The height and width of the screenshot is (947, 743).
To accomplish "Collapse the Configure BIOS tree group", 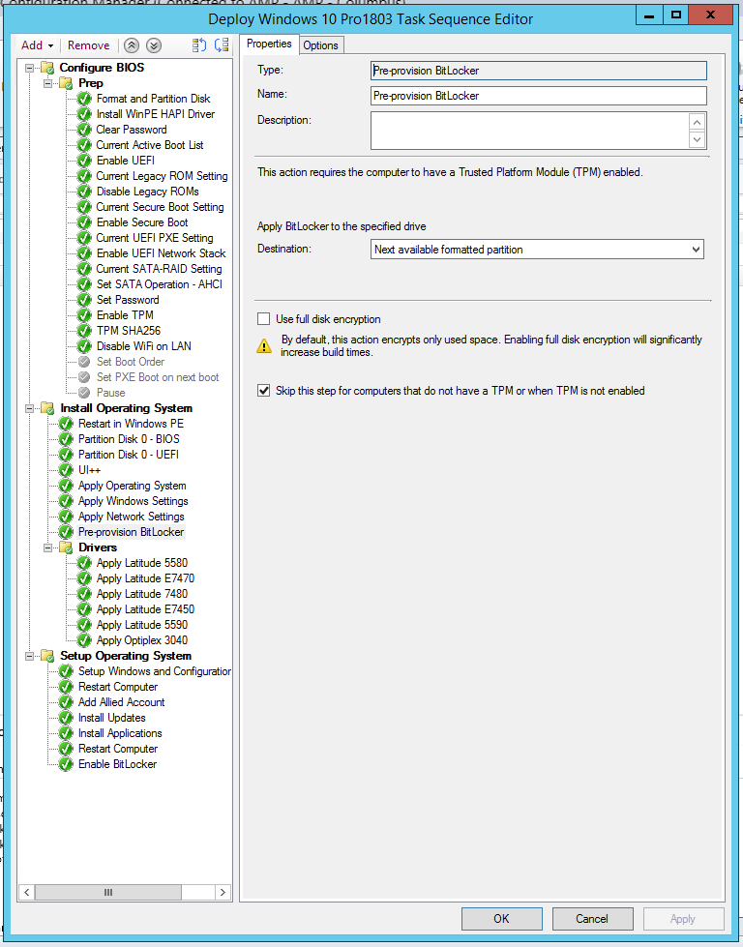I will [29, 68].
